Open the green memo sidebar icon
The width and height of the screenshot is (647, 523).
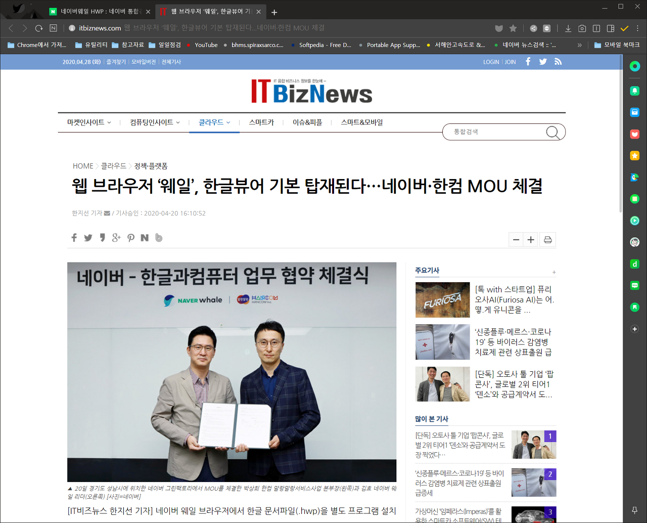click(635, 199)
